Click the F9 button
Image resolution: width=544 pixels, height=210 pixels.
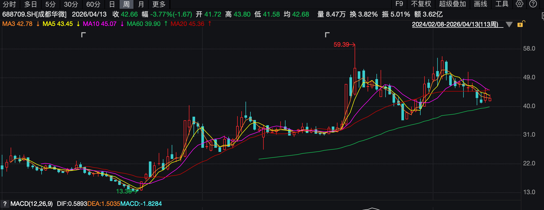399,4
